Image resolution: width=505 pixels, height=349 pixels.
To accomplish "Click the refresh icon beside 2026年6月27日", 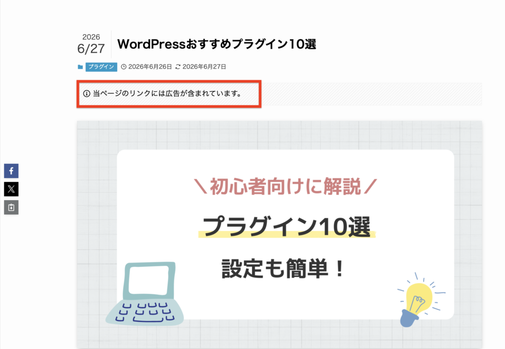I will (x=178, y=67).
